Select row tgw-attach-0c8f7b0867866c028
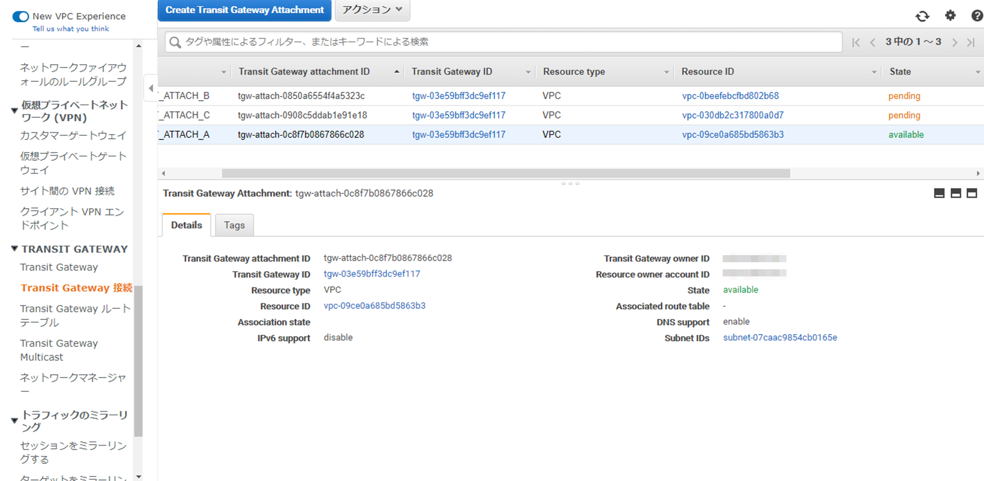 (x=570, y=135)
